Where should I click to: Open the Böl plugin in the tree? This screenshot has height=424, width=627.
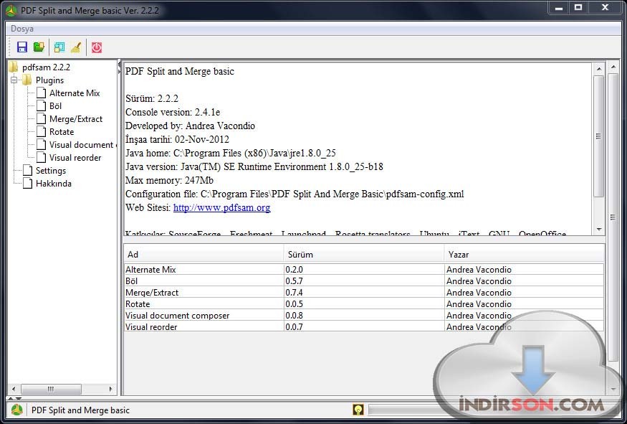(x=55, y=106)
